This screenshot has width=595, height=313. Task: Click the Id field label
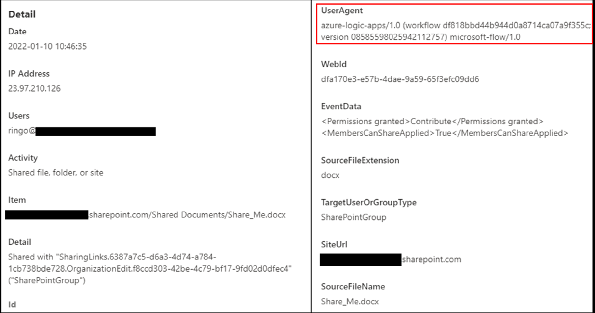click(12, 304)
